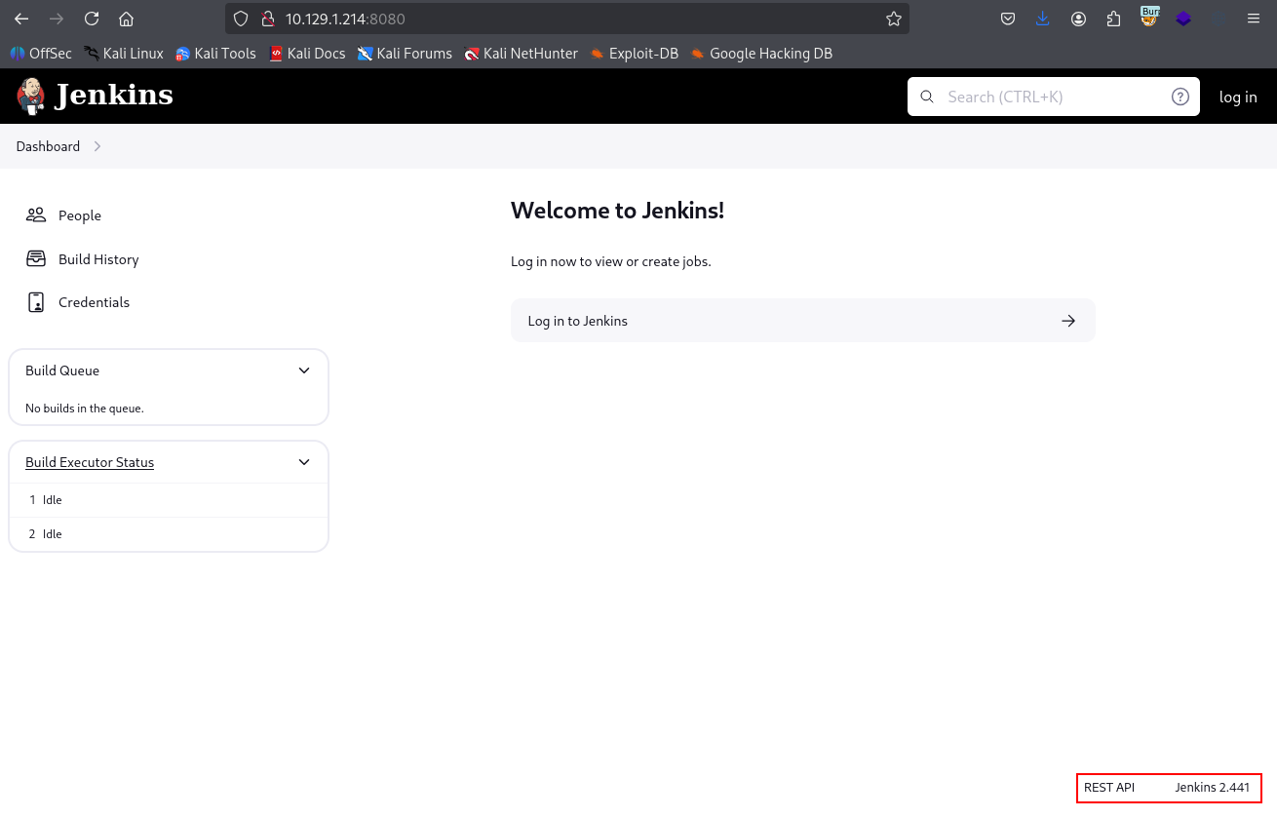
Task: Open the Firefox hamburger menu
Action: pos(1254,19)
